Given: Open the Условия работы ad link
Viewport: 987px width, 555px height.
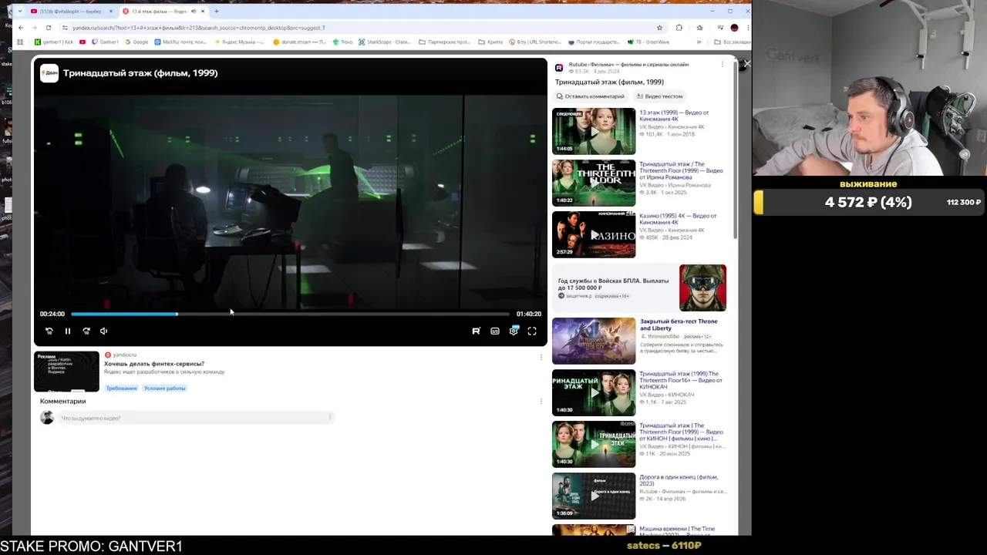Looking at the screenshot, I should click(165, 388).
